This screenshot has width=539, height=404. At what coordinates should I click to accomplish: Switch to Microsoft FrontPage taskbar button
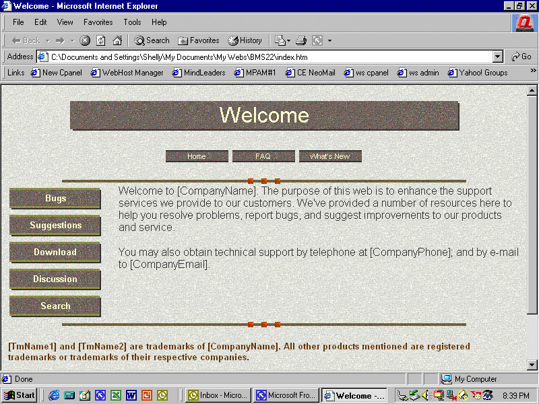(x=287, y=395)
